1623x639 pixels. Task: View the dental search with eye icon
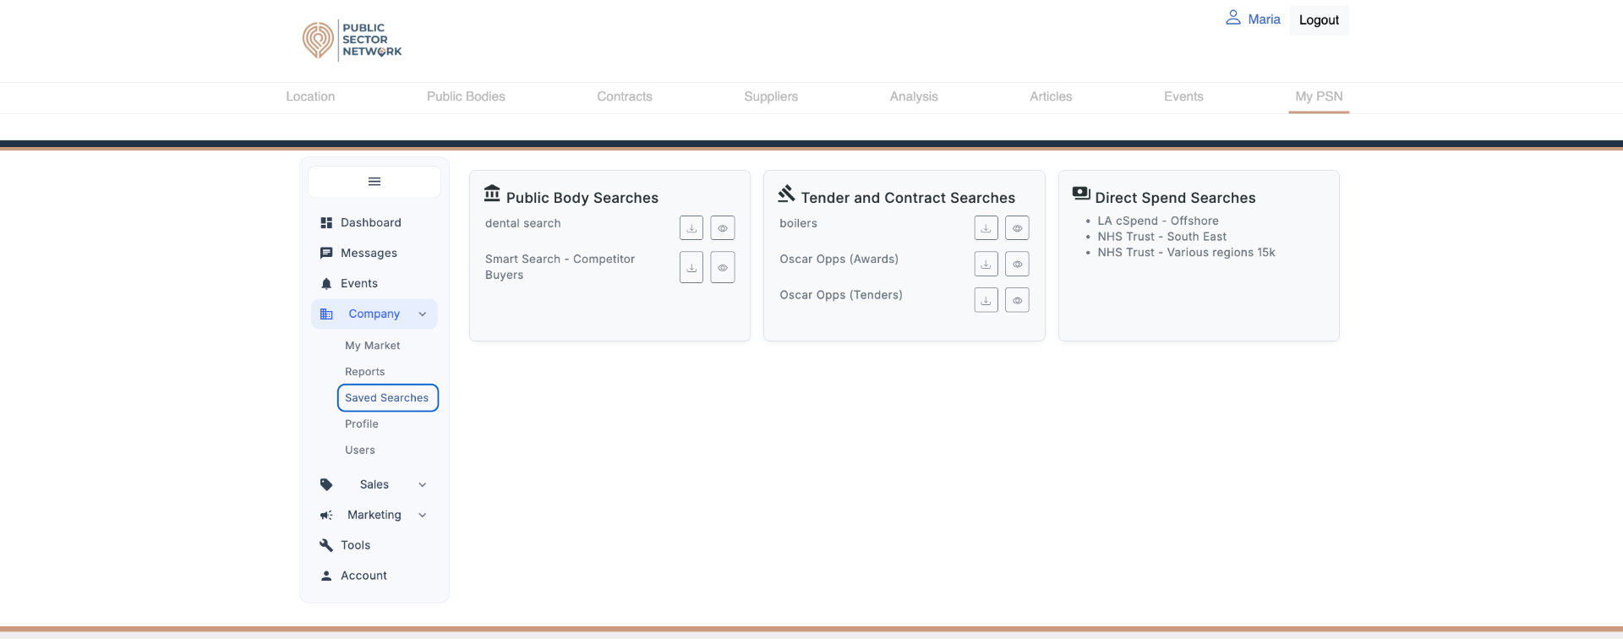point(723,228)
